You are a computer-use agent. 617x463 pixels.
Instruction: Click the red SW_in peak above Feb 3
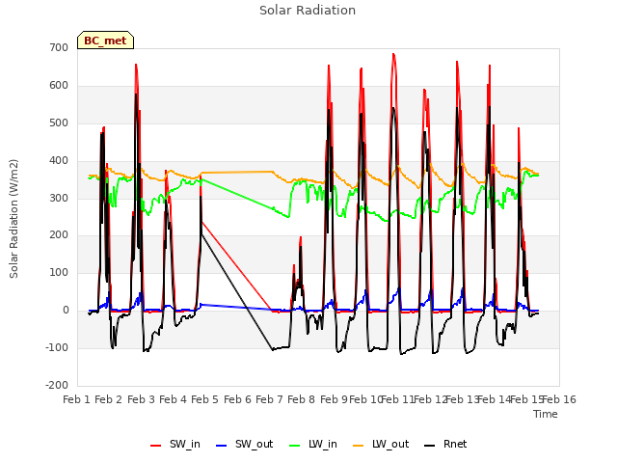[136, 65]
